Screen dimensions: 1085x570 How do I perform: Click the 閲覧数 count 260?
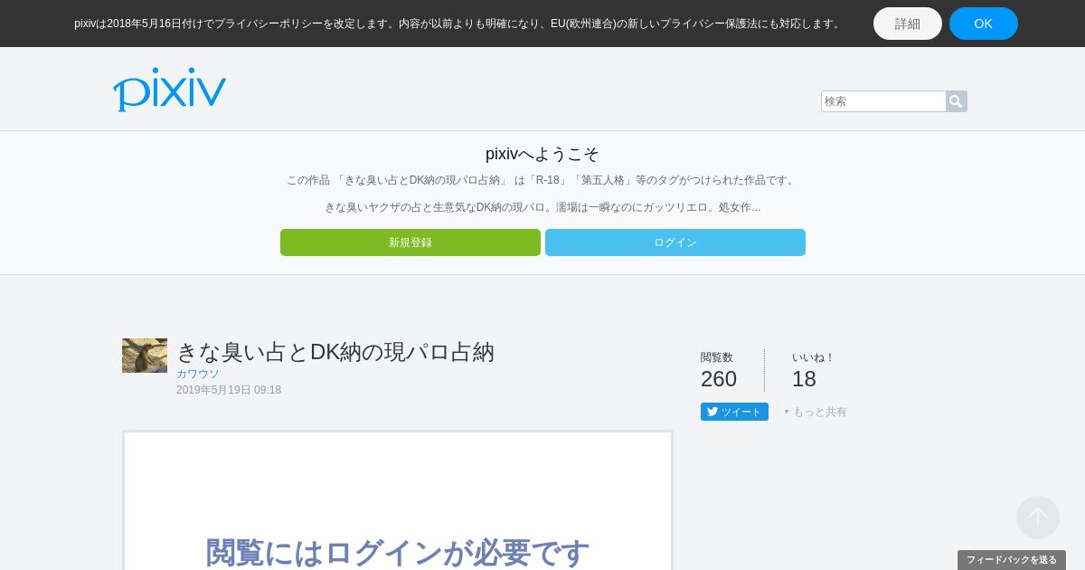coord(719,379)
